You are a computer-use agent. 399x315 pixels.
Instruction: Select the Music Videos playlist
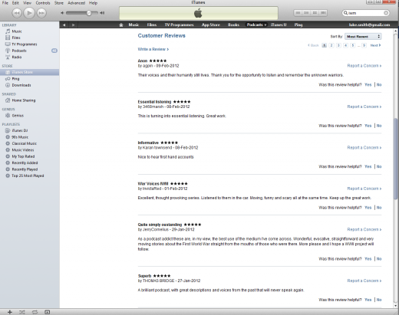(x=23, y=150)
